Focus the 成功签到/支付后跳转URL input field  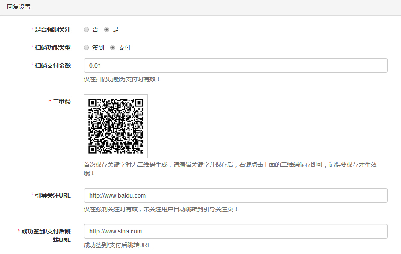tap(236, 231)
